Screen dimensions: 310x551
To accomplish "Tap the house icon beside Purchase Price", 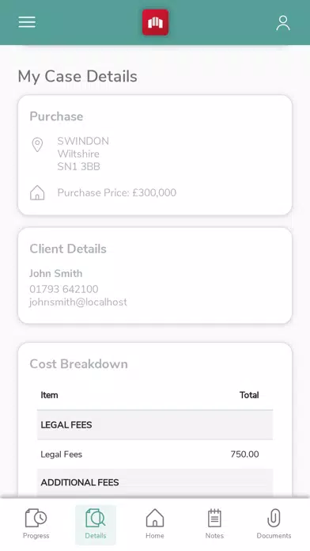I will pyautogui.click(x=37, y=193).
